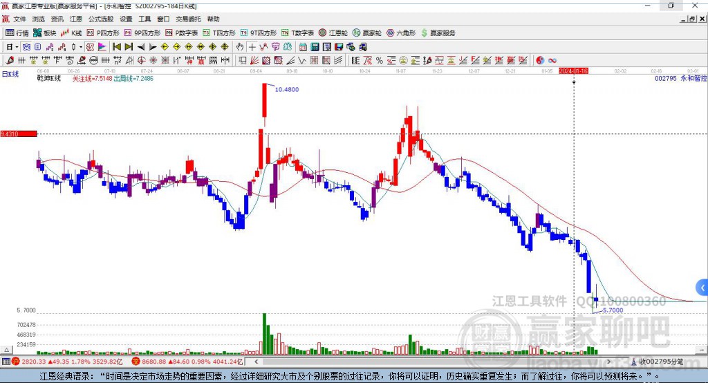Image resolution: width=708 pixels, height=383 pixels.
Task: Click the horizontal scrollbar right arrow
Action: pyautogui.click(x=608, y=362)
